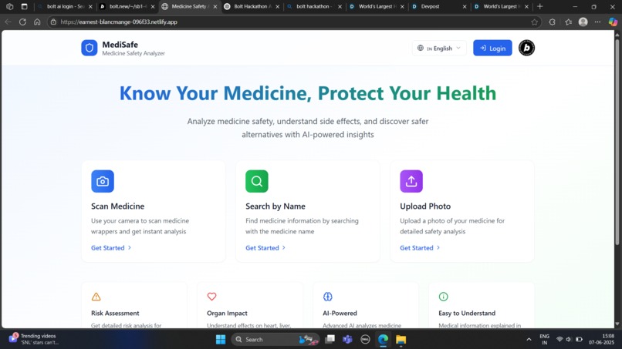622x349 pixels.
Task: Open Wi-Fi network tray icon
Action: coord(559,340)
